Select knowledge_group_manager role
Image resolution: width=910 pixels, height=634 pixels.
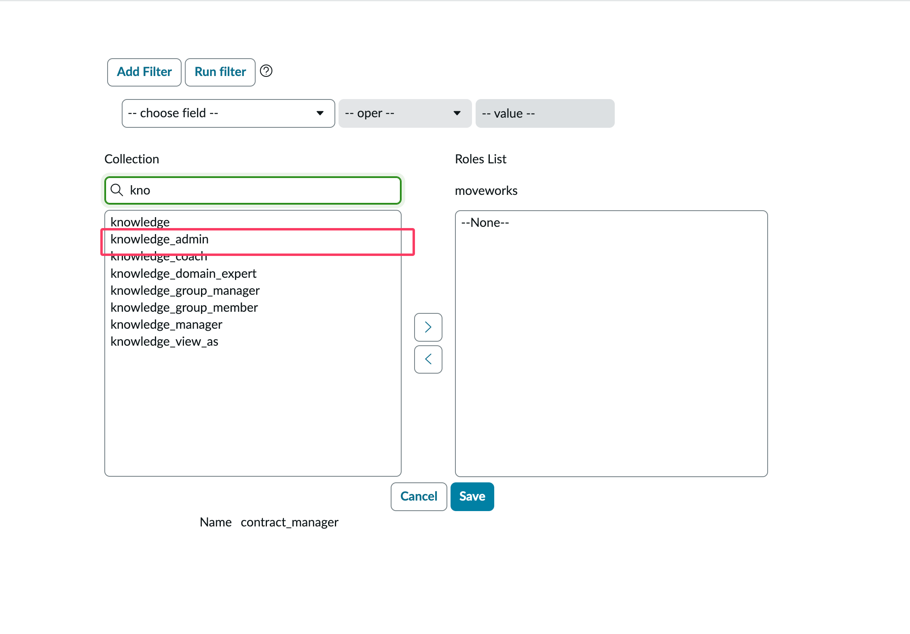tap(185, 291)
